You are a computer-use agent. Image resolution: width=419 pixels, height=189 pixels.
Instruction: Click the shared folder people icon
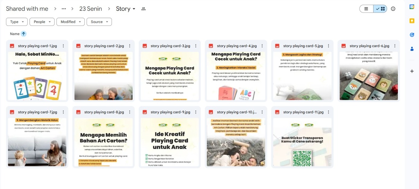(x=144, y=9)
